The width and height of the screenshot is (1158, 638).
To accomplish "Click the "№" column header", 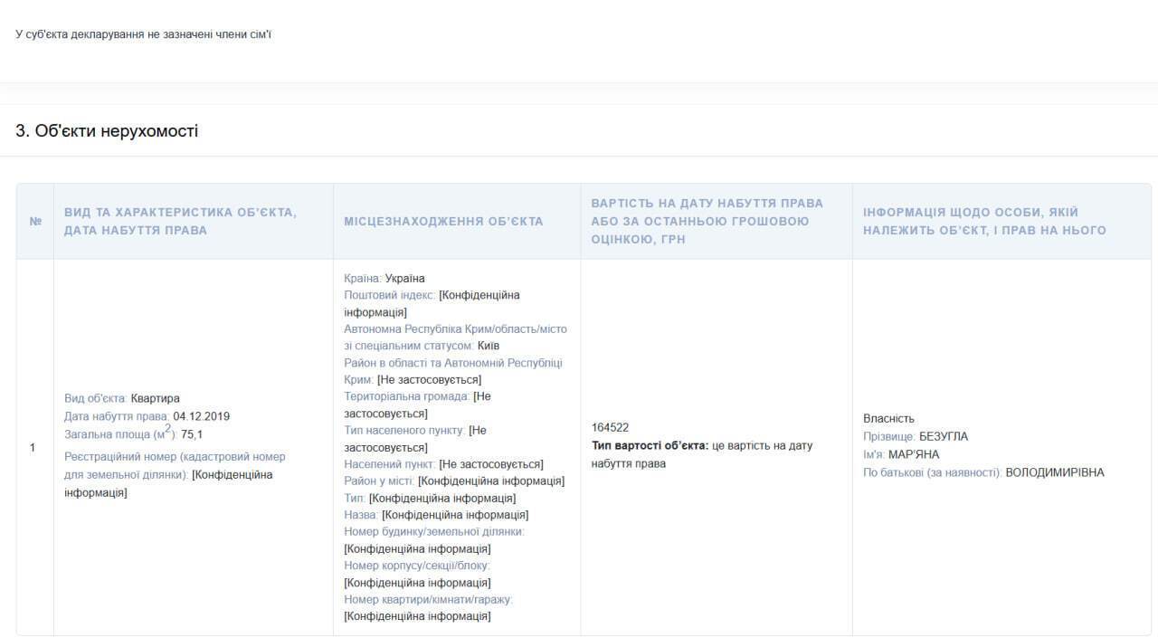I will 35,222.
